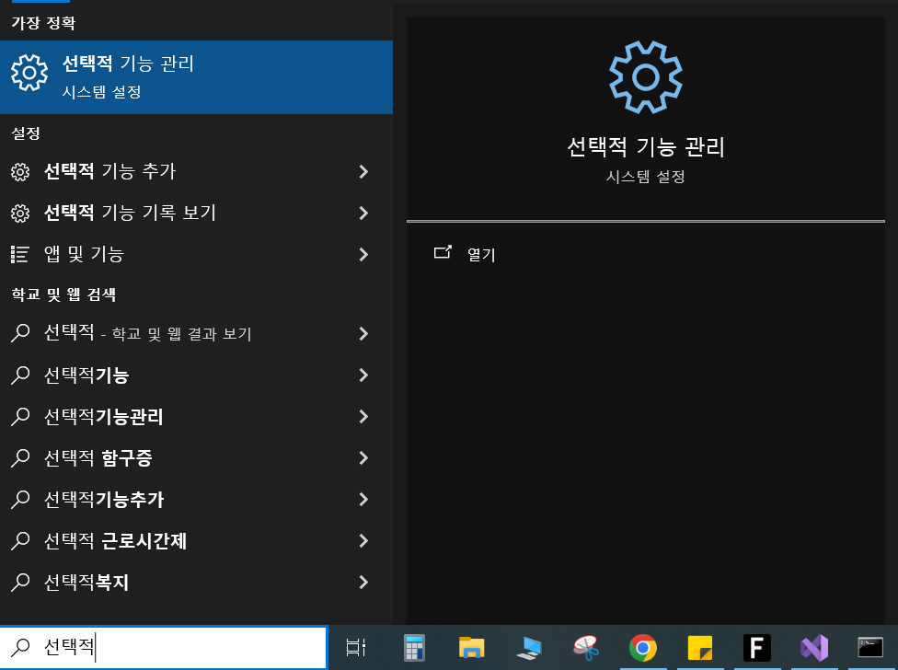The image size is (898, 670).
Task: Select the 선택적 근로시간제 web suggestion
Action: 196,540
